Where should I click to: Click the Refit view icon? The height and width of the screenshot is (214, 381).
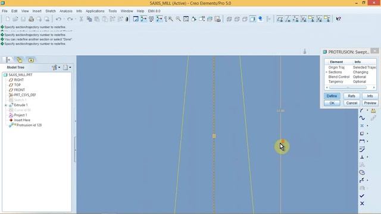coord(186,19)
